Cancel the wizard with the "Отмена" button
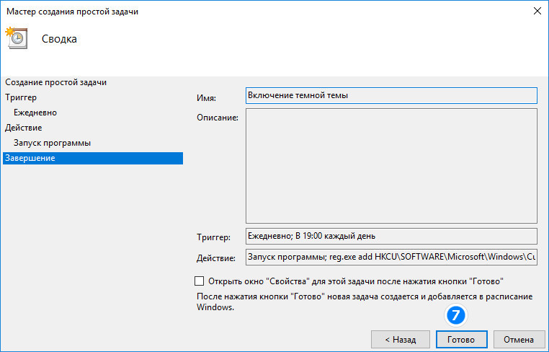Image resolution: width=549 pixels, height=352 pixels. [519, 340]
